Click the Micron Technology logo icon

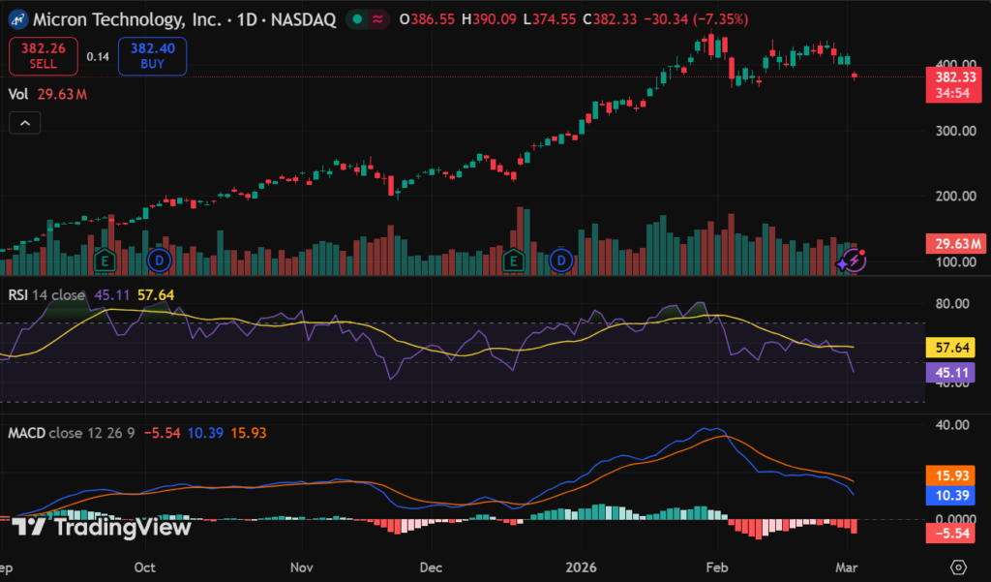coord(16,19)
